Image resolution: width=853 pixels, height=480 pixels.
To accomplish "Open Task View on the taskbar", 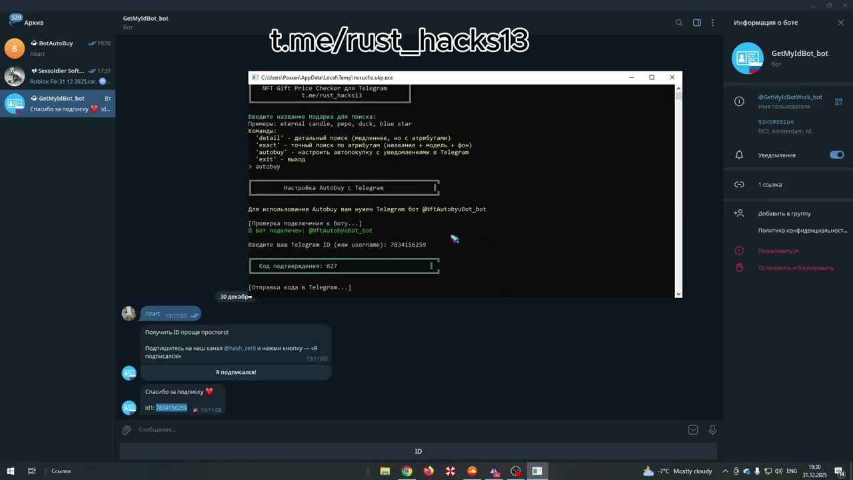I will (x=31, y=471).
